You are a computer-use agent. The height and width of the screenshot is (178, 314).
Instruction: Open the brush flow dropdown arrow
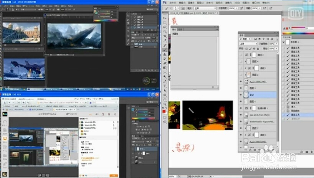[x=259, y=8]
